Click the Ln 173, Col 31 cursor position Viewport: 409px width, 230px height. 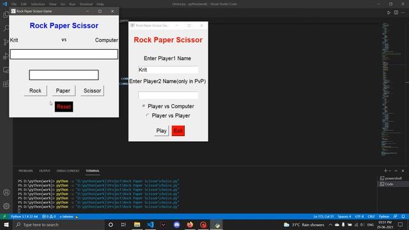tap(323, 217)
